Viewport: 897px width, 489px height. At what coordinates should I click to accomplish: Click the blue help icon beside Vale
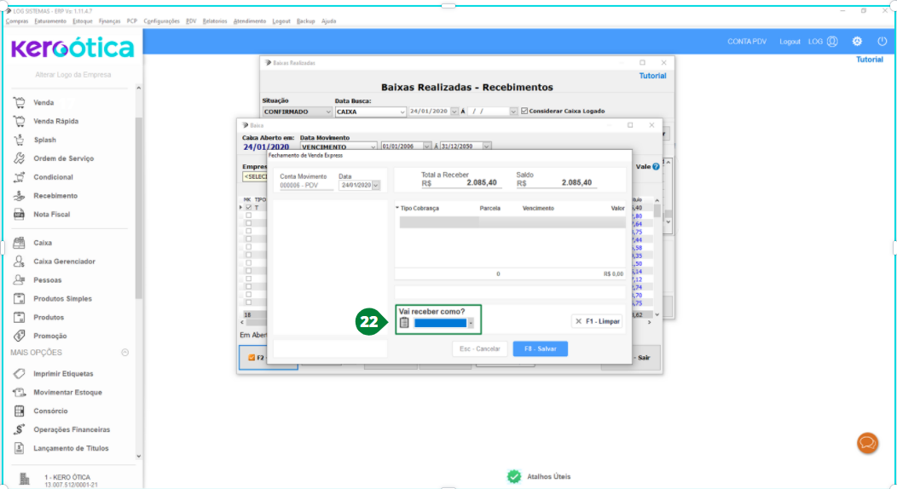[657, 167]
